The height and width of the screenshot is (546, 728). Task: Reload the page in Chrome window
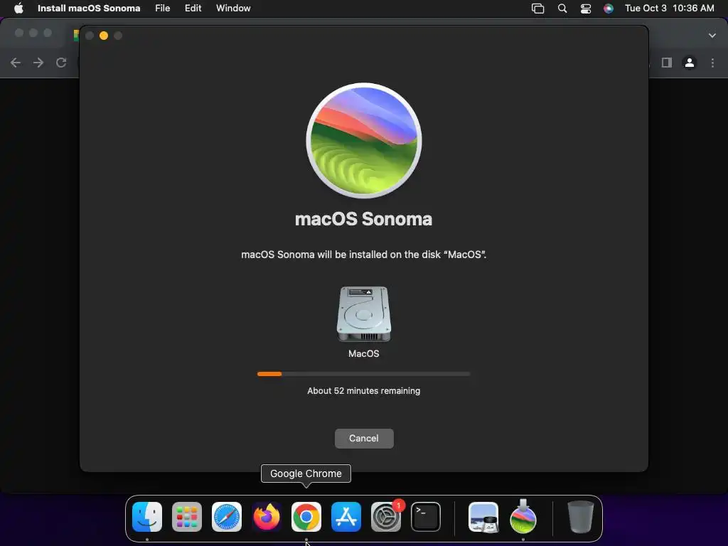pos(61,63)
